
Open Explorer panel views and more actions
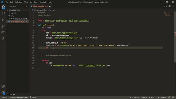point(26,6)
